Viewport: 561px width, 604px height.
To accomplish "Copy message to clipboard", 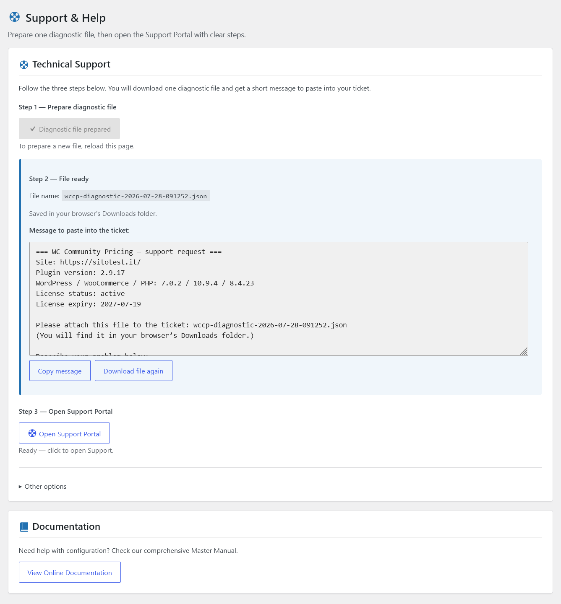I will [x=60, y=371].
